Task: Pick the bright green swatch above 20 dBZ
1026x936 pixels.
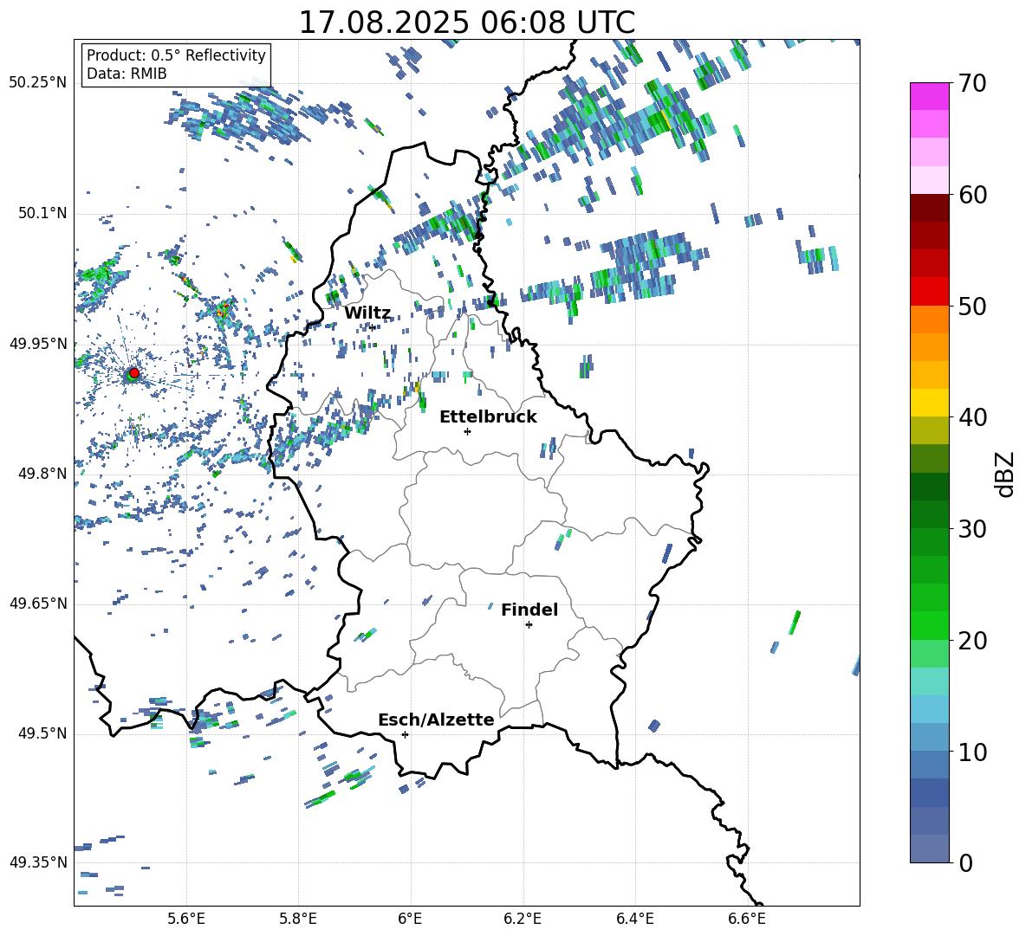Action: click(930, 625)
